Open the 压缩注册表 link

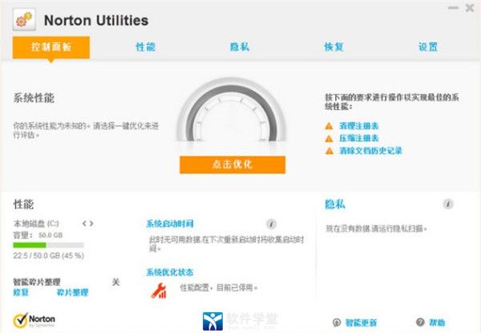coord(358,138)
